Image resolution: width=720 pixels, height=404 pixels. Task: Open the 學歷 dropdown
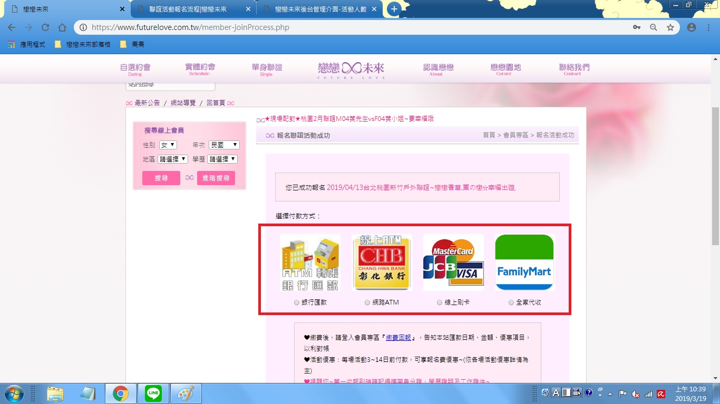click(x=222, y=159)
